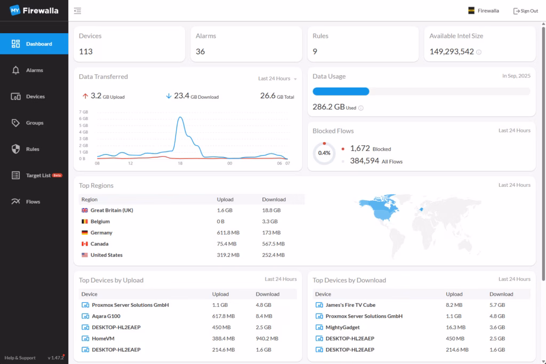
Task: Click the Sign Out button
Action: point(525,11)
